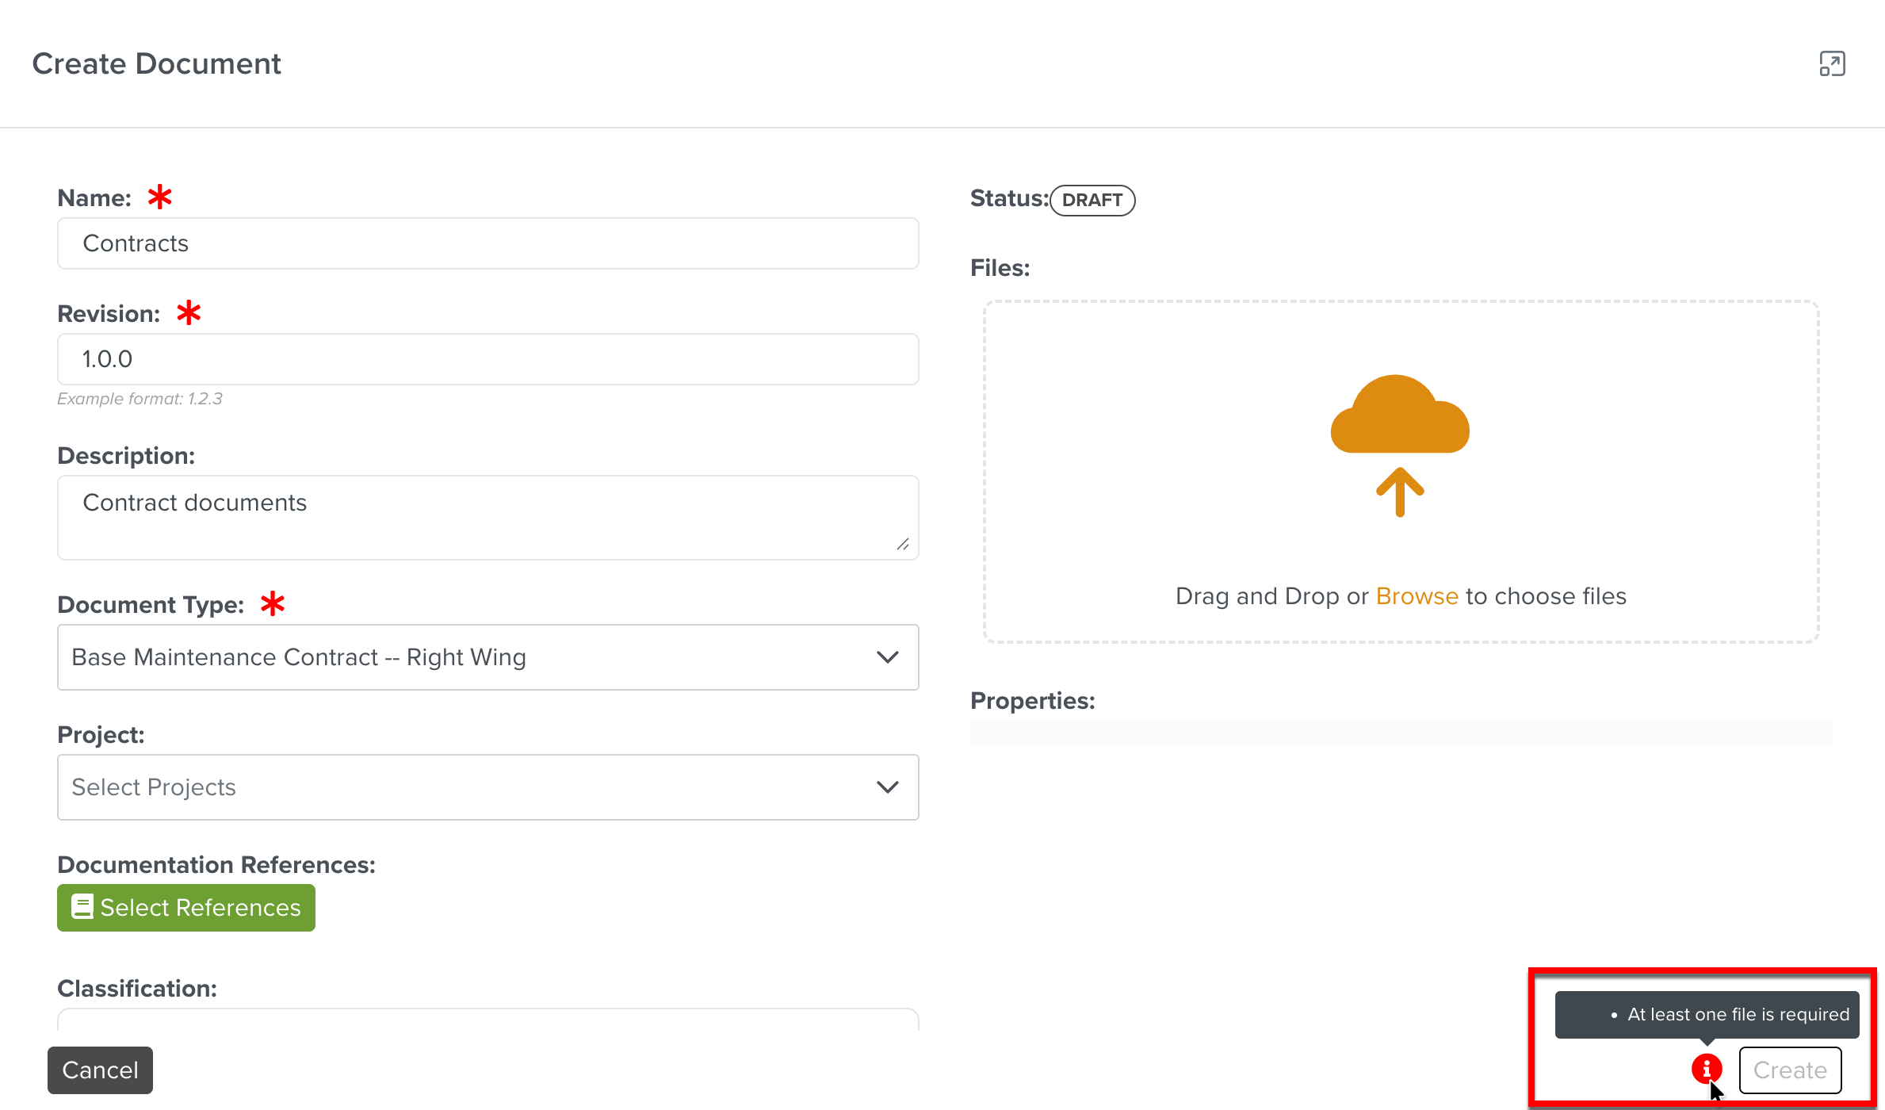Click the empty Properties bar

point(1401,733)
